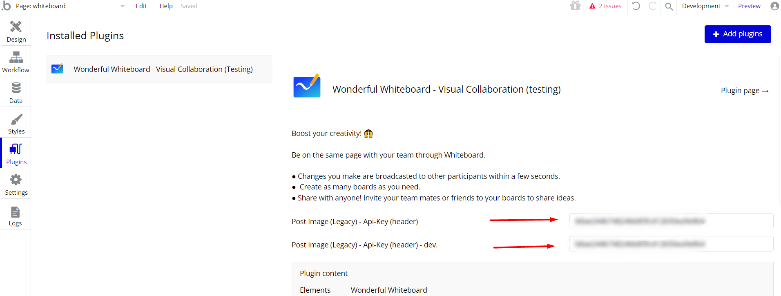Click the plugin title Wonderful Whiteboard (testing)
The height and width of the screenshot is (296, 781).
[446, 89]
